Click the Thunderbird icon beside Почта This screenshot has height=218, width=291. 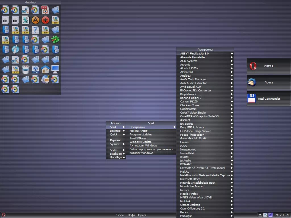pyautogui.click(x=252, y=82)
